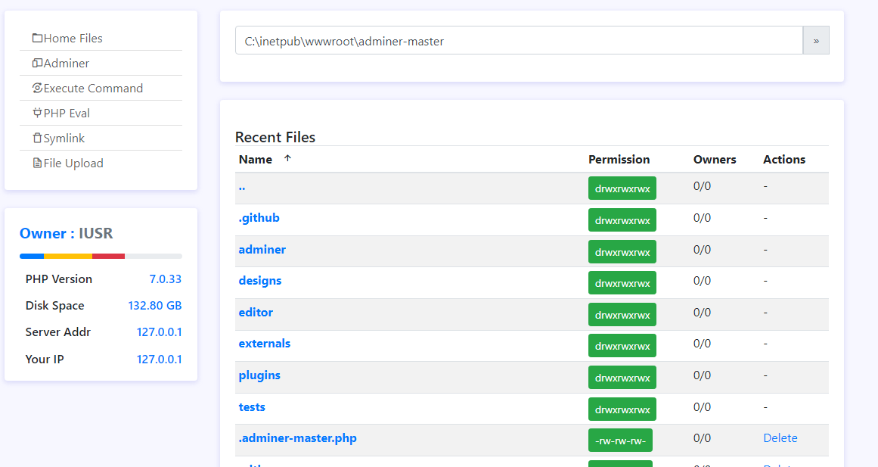Open the plugins folder
Viewport: 878px width, 467px height.
[x=259, y=375]
